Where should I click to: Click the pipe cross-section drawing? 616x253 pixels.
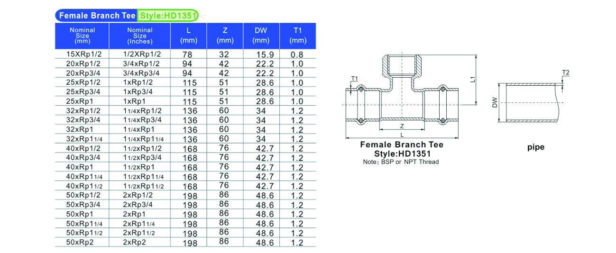pos(533,103)
